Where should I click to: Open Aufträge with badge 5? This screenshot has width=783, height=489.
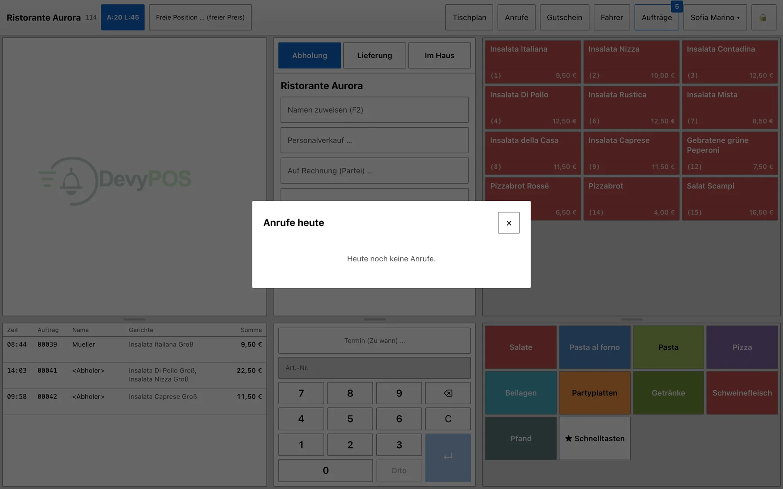click(656, 17)
